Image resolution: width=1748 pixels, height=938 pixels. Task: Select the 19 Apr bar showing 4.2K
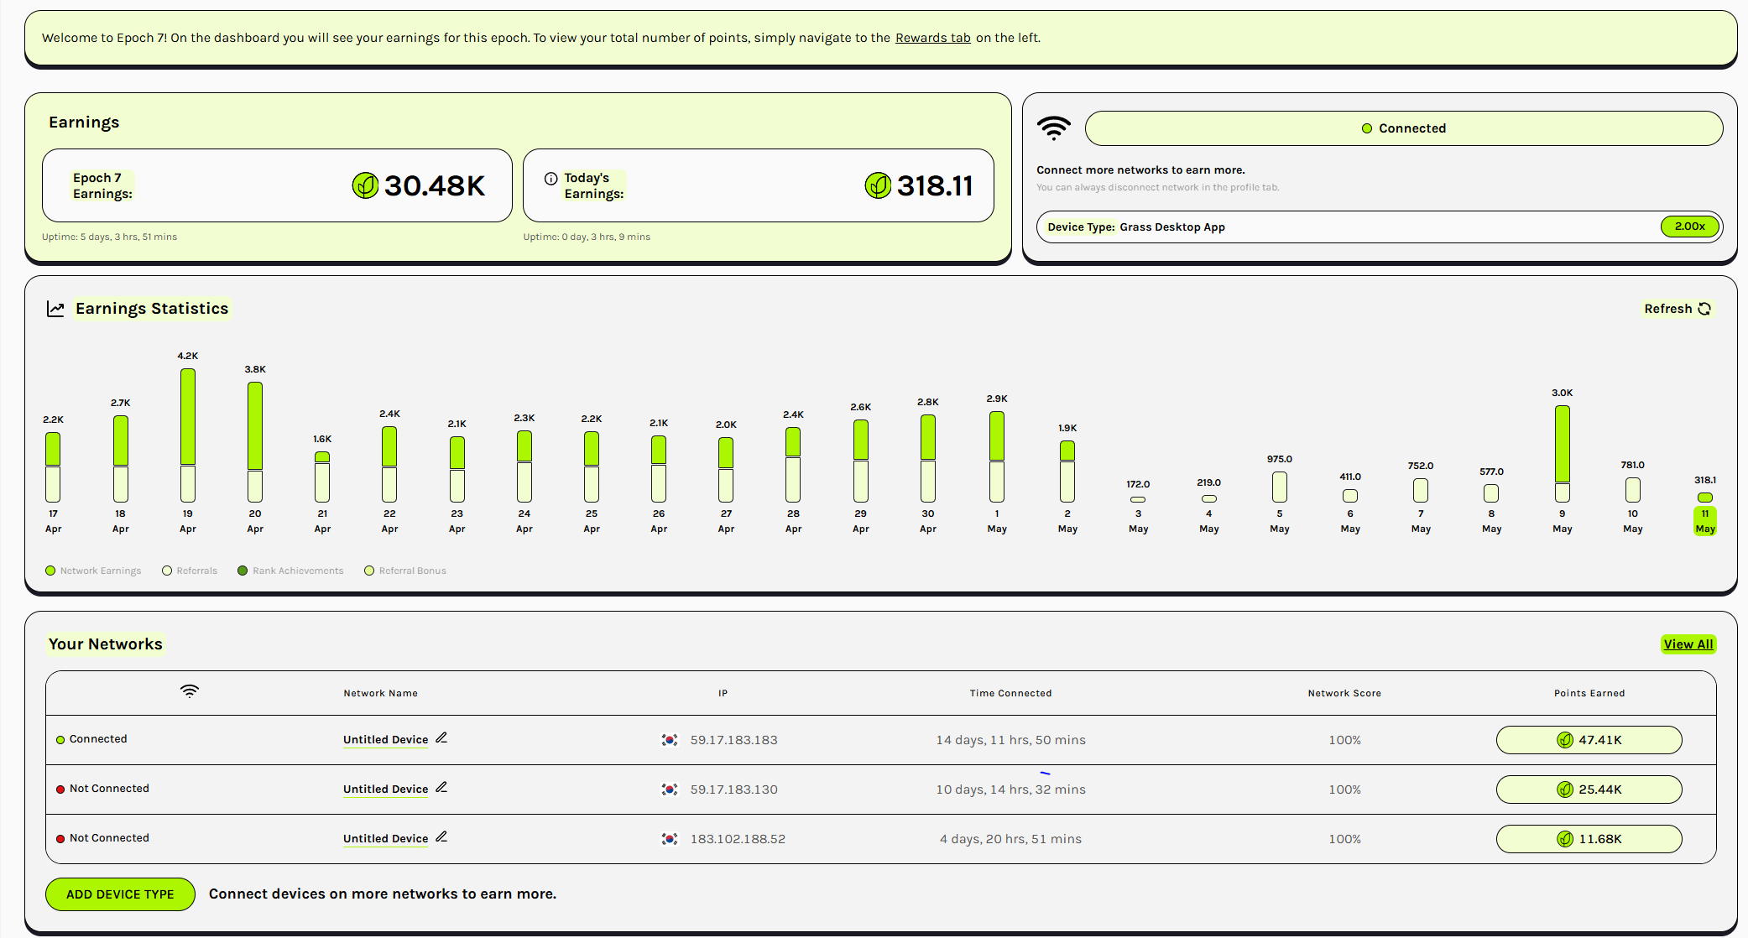188,435
